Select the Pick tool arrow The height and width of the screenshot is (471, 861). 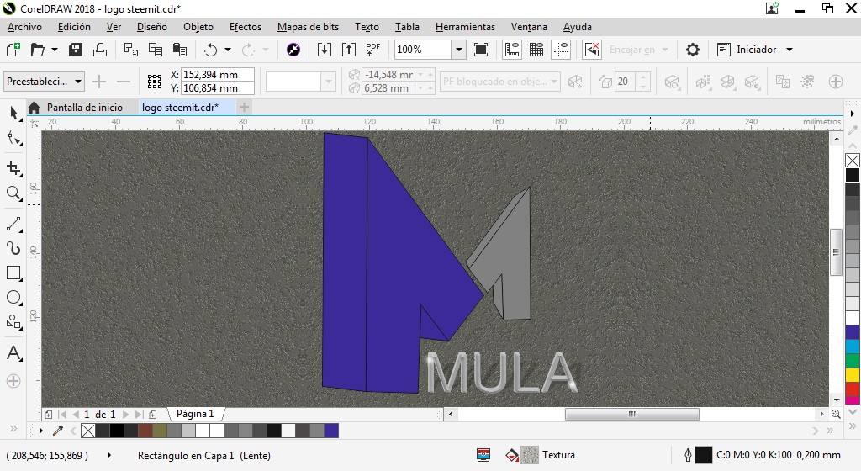click(13, 113)
